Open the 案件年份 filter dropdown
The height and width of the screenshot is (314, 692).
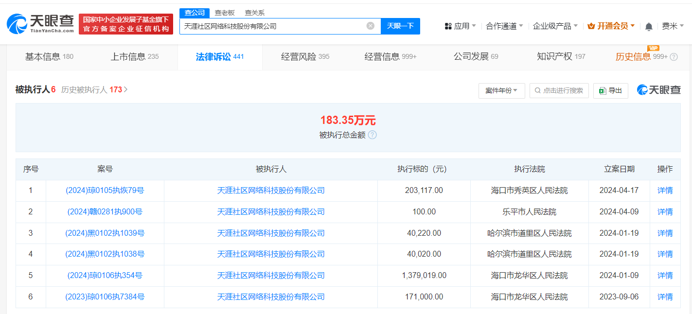point(501,90)
